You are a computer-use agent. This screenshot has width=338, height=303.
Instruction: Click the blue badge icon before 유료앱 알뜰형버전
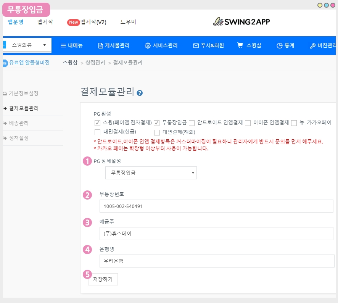pyautogui.click(x=5, y=63)
